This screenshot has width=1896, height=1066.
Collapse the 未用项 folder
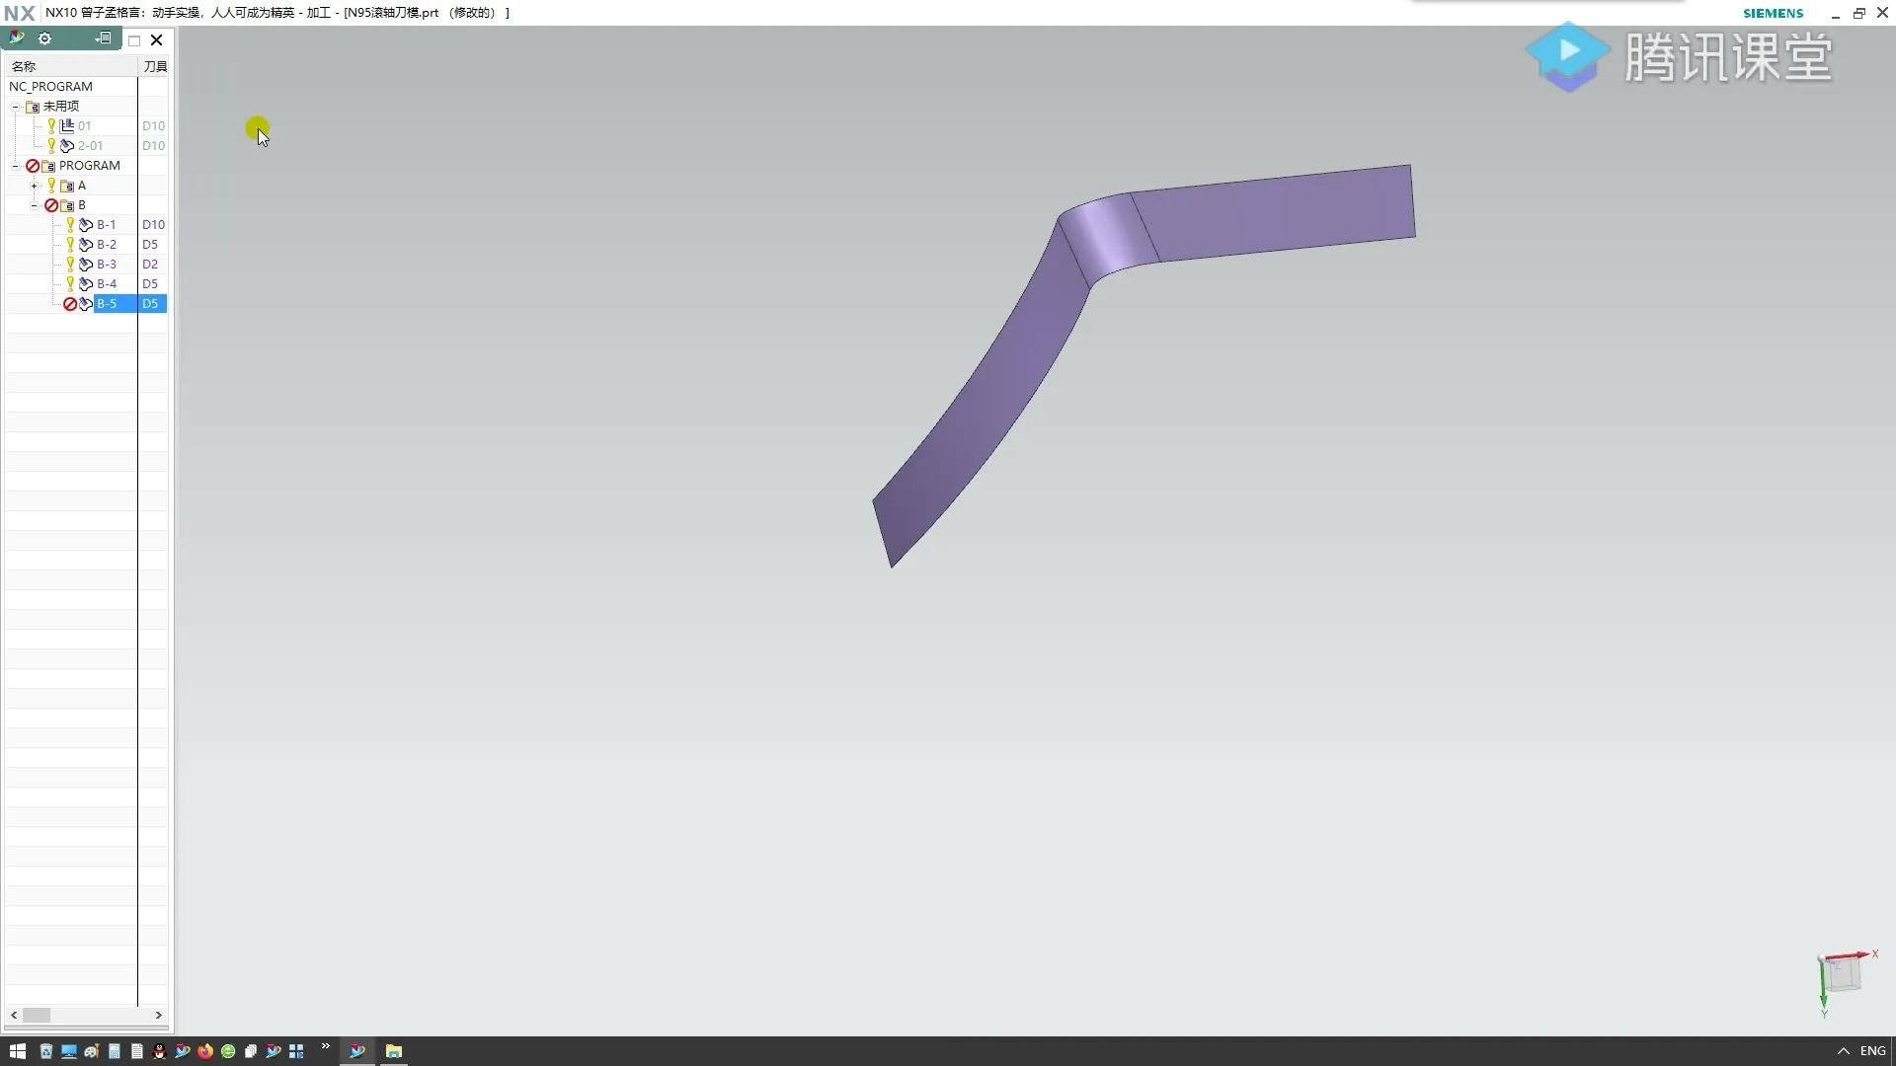(x=16, y=107)
